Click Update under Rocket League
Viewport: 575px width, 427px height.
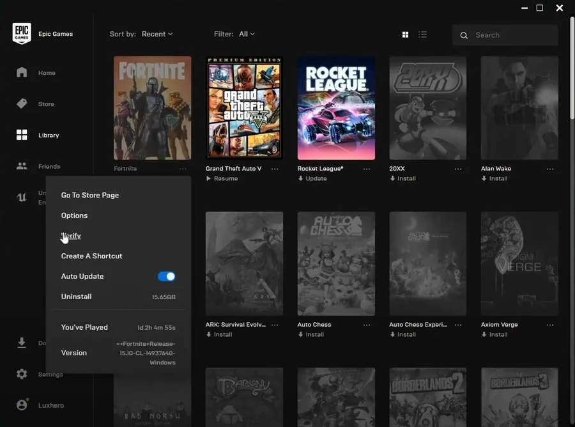[312, 178]
